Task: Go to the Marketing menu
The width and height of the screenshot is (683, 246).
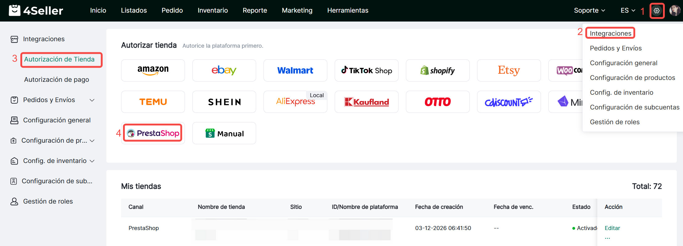Action: 297,10
